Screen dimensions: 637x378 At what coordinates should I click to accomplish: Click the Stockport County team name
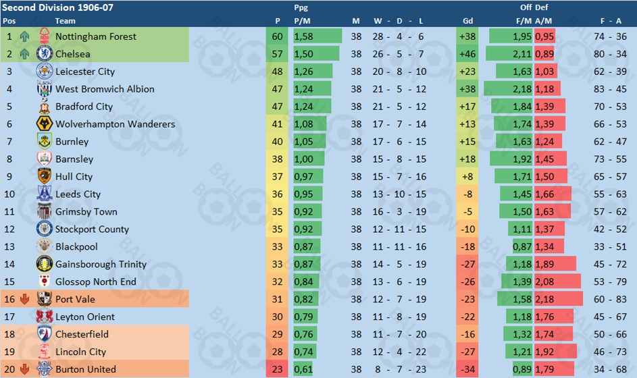coord(93,229)
